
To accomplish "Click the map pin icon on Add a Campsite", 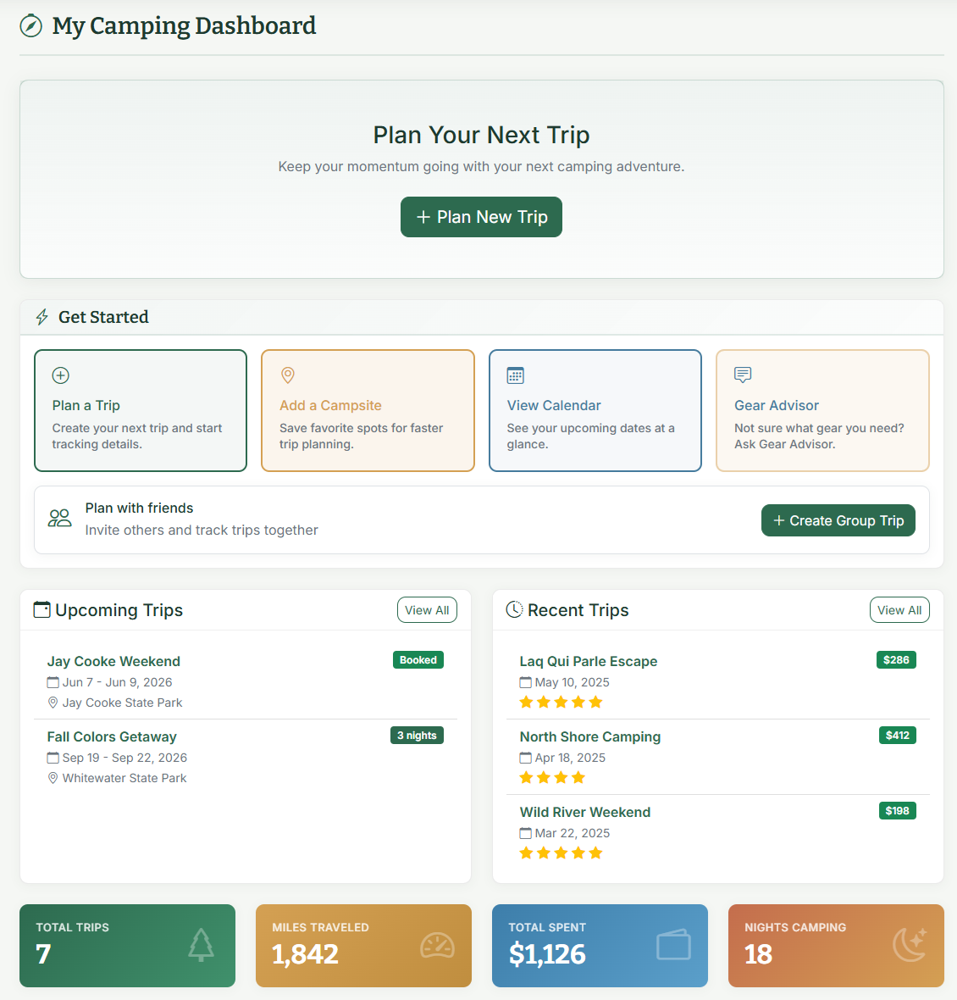I will [288, 375].
